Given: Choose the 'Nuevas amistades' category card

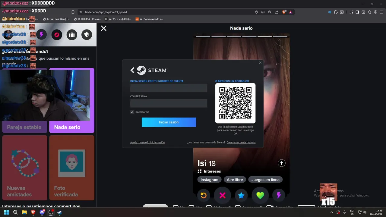Looking at the screenshot, I should coord(25,168).
